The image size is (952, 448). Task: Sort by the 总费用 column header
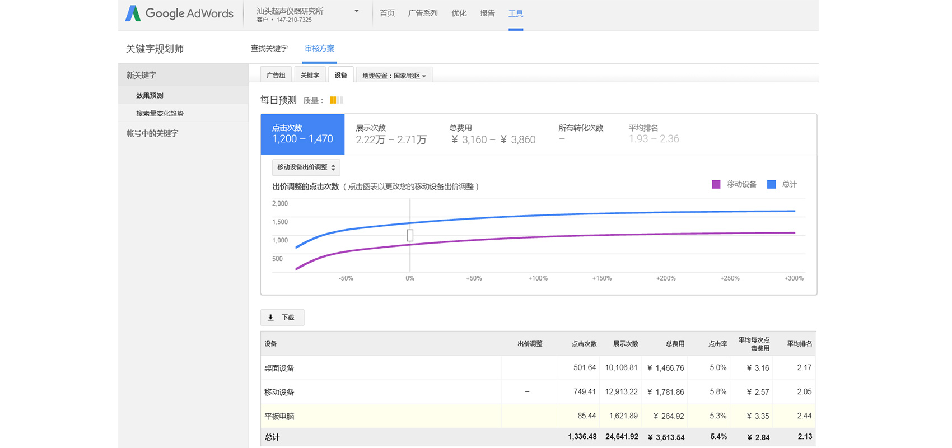(675, 344)
